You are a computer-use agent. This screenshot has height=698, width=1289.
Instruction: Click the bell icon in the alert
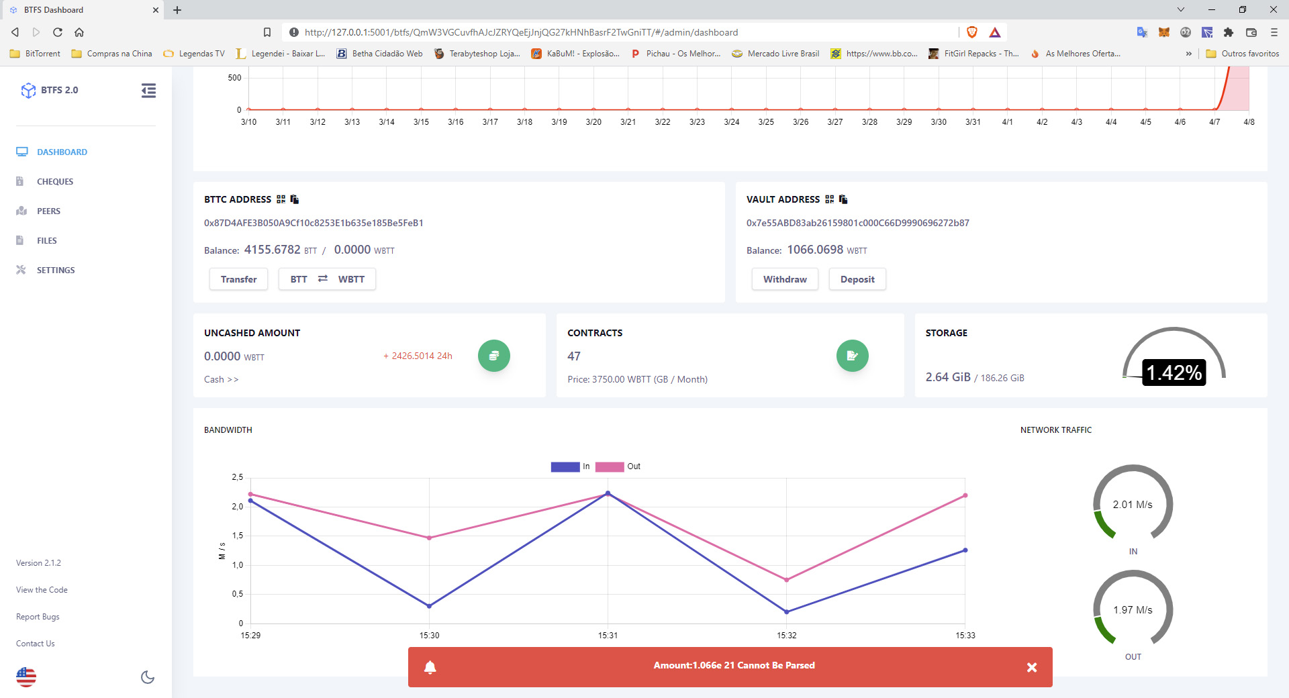click(x=430, y=667)
